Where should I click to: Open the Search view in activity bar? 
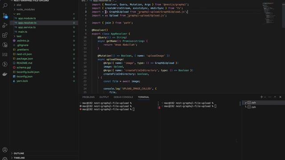(x=5, y=5)
